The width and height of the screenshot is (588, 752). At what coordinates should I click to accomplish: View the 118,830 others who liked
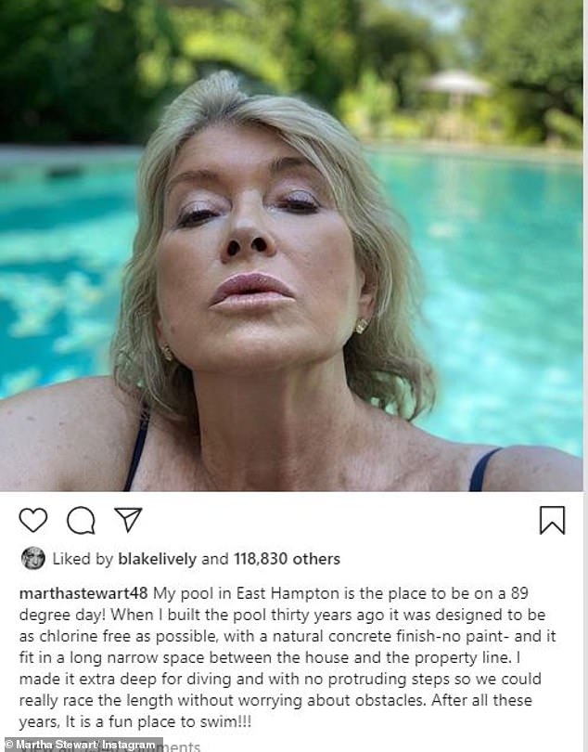pos(287,559)
